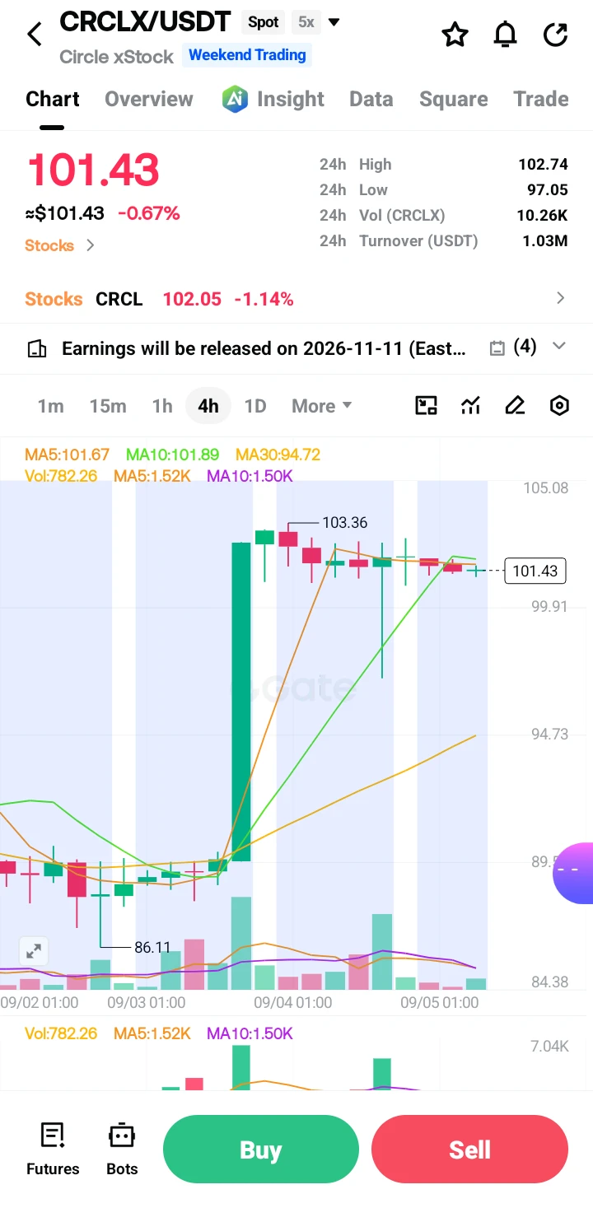Screen dimensions: 593x1208
Task: Tap the MA10:101.89 indicator label
Action: click(x=172, y=455)
